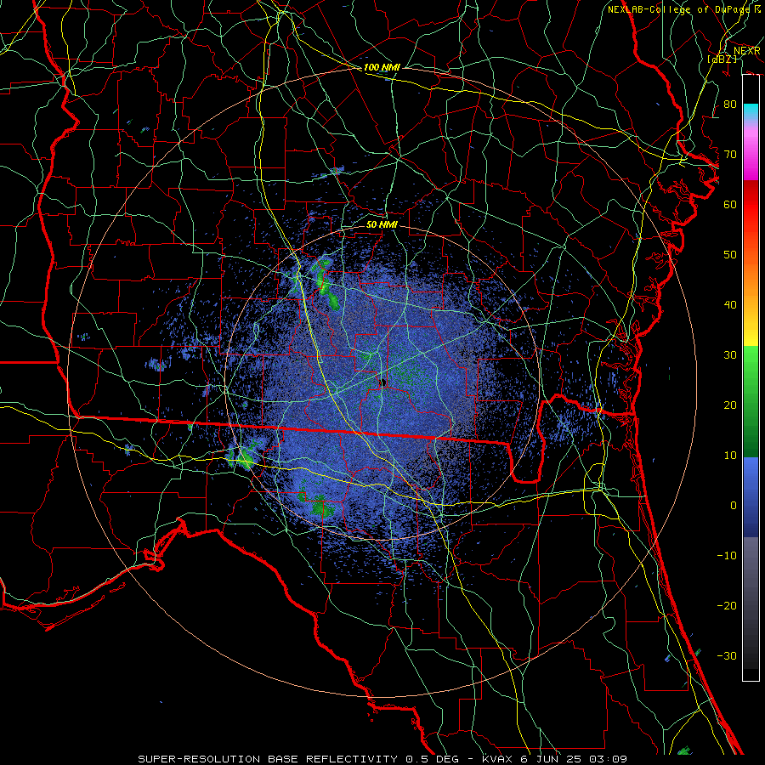765x765 pixels.
Task: Click the -30 dBZ legend value
Action: tap(727, 656)
